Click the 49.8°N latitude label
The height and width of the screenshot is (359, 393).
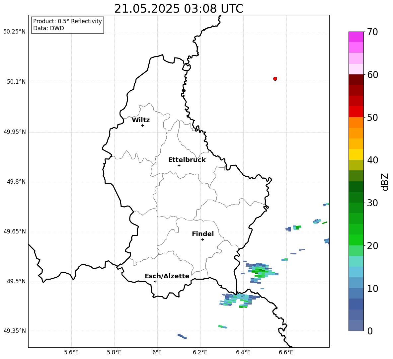[16, 182]
